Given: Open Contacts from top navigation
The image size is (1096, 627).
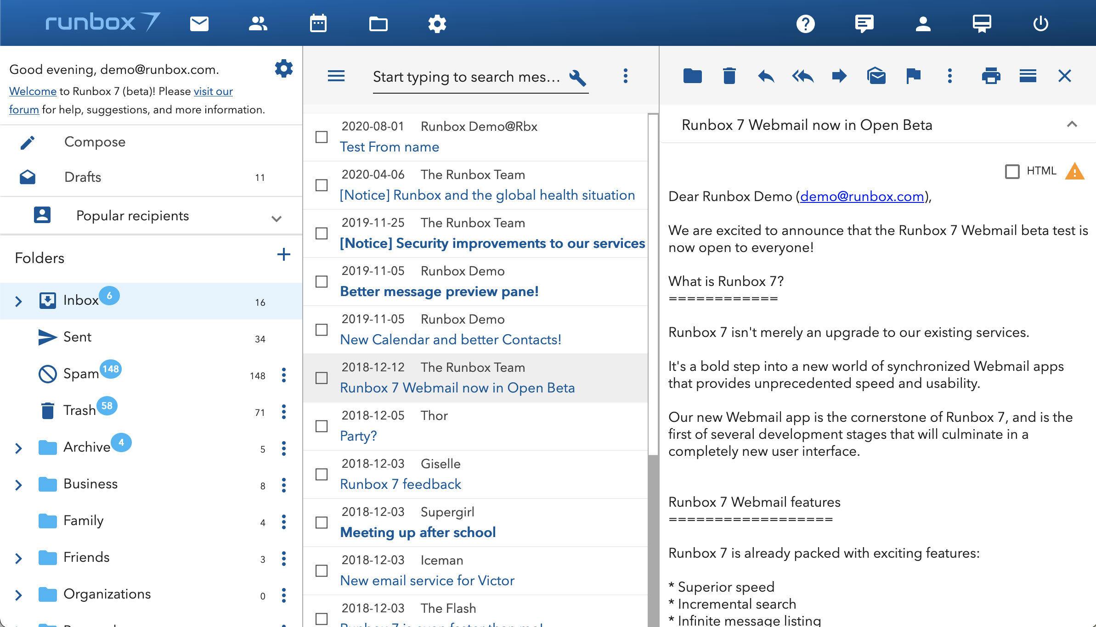Looking at the screenshot, I should point(258,23).
